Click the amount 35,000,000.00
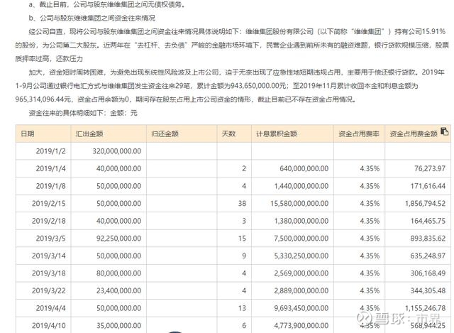 (118, 325)
